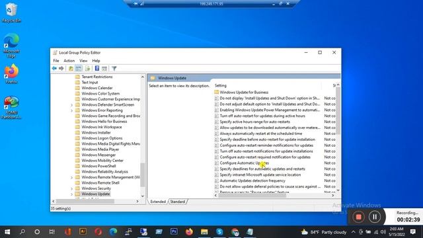Open the View menu
Screen dimensions: 423x238
pyautogui.click(x=83, y=61)
